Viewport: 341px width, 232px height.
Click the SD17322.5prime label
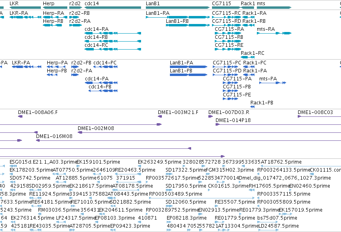(186, 170)
